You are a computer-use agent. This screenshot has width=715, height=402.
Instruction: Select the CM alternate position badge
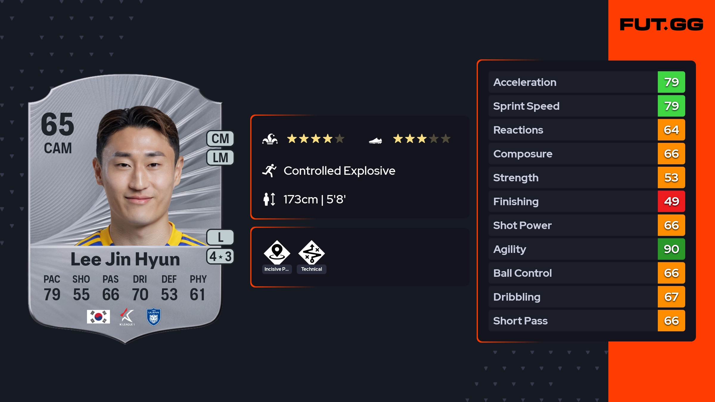220,139
